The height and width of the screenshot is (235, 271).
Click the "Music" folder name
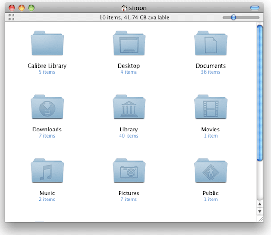(47, 193)
